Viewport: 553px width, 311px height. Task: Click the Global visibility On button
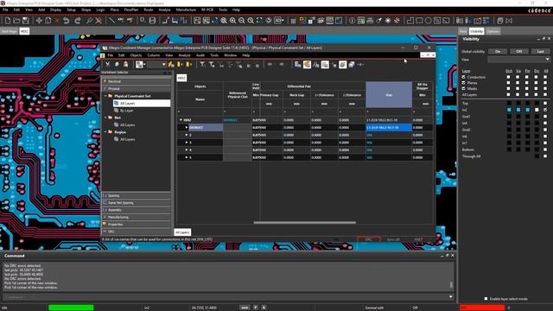[498, 52]
